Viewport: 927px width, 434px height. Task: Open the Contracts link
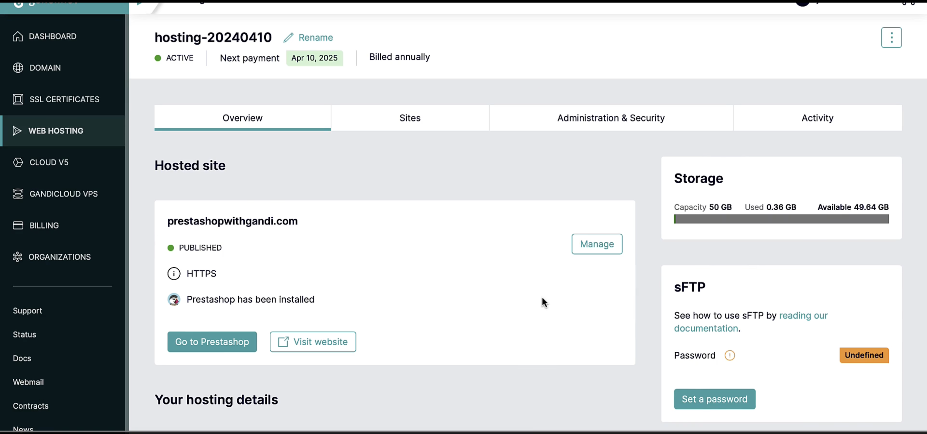coord(31,406)
